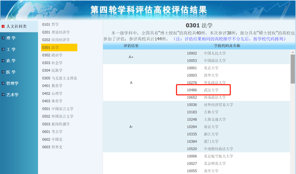Select discipline 0303 社会学
Viewport: 296px width, 174px height.
point(52,63)
